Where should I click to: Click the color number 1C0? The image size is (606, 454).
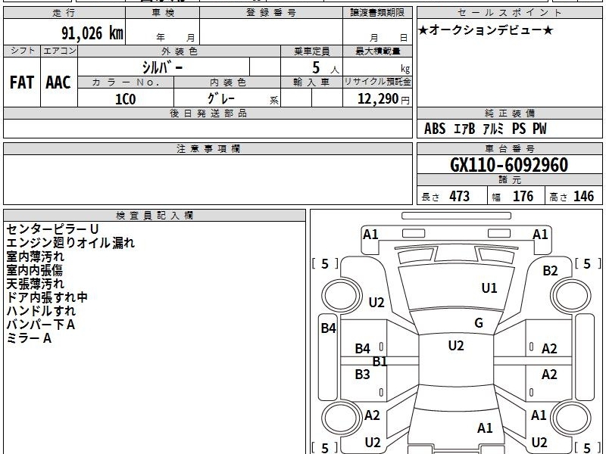126,99
